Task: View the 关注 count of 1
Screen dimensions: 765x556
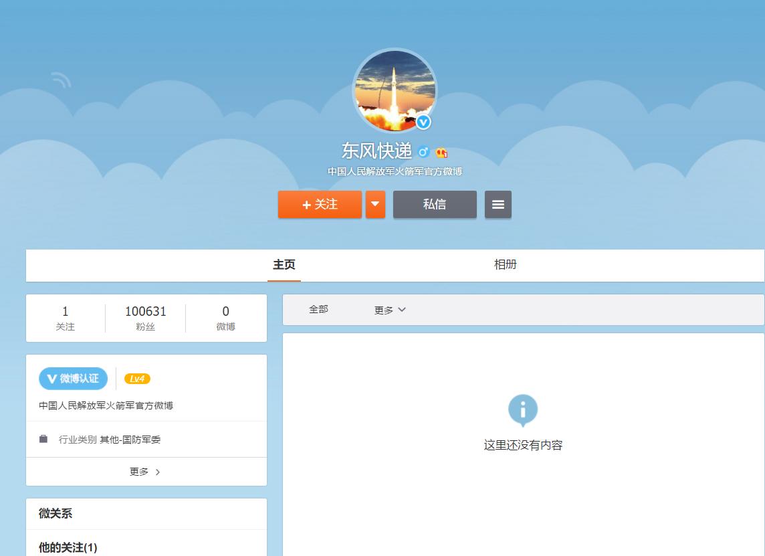Action: [x=66, y=318]
